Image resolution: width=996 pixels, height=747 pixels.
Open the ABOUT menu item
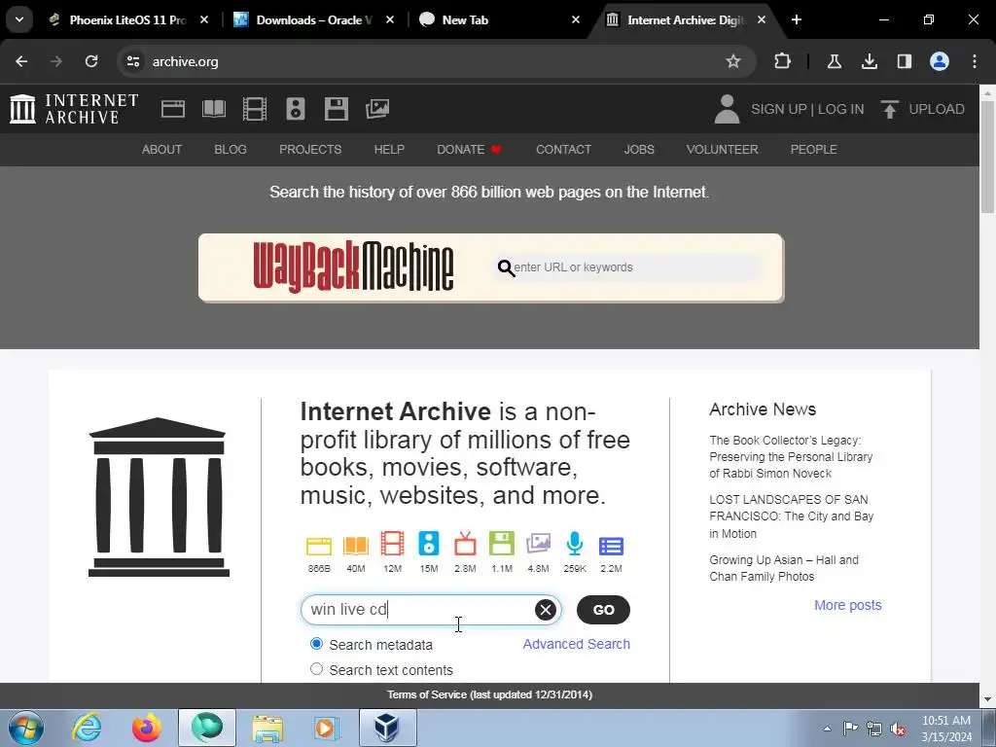pos(162,149)
